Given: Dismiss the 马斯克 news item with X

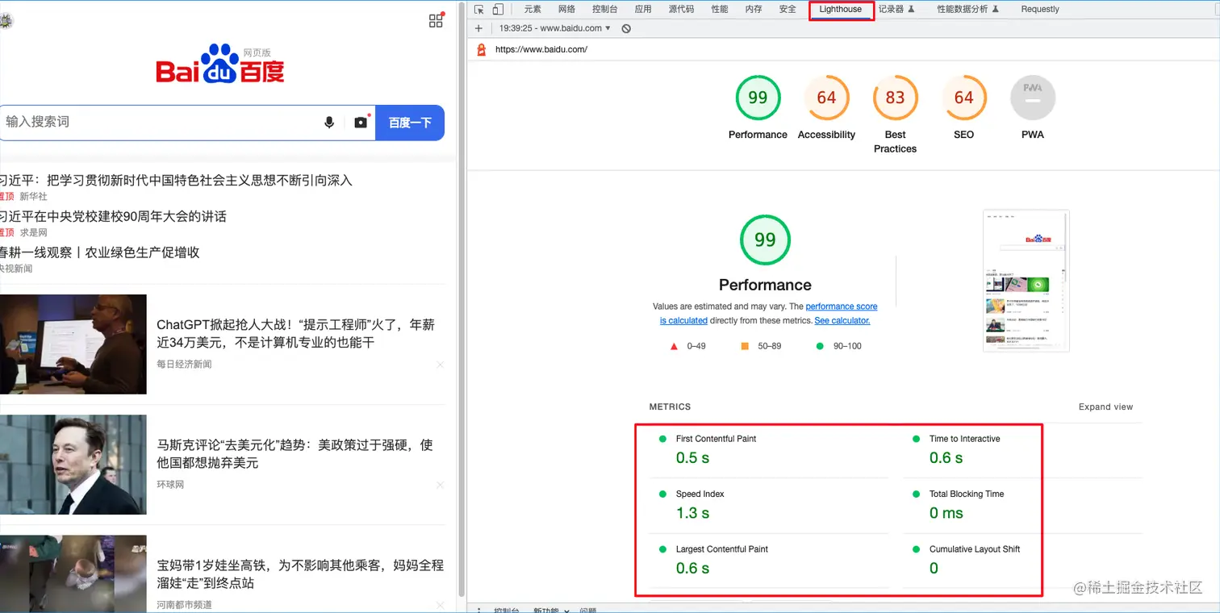Looking at the screenshot, I should 440,485.
